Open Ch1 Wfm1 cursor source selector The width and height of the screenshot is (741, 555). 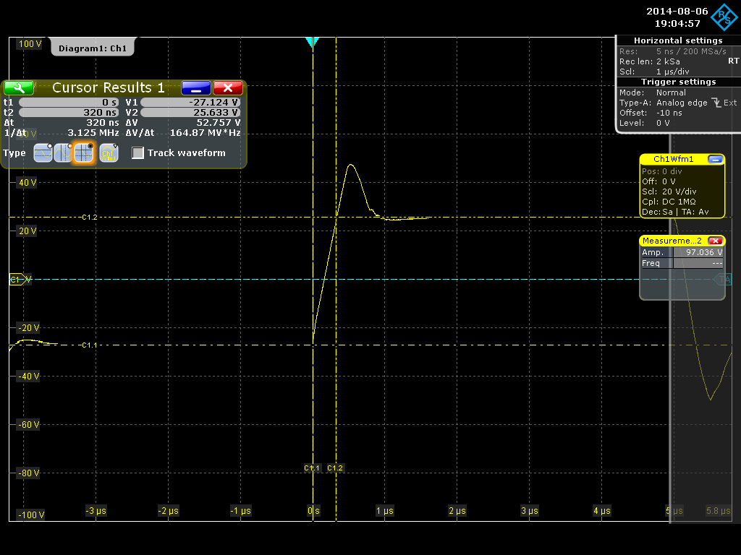(109, 153)
